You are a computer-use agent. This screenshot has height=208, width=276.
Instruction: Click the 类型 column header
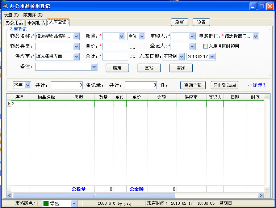click(x=79, y=97)
